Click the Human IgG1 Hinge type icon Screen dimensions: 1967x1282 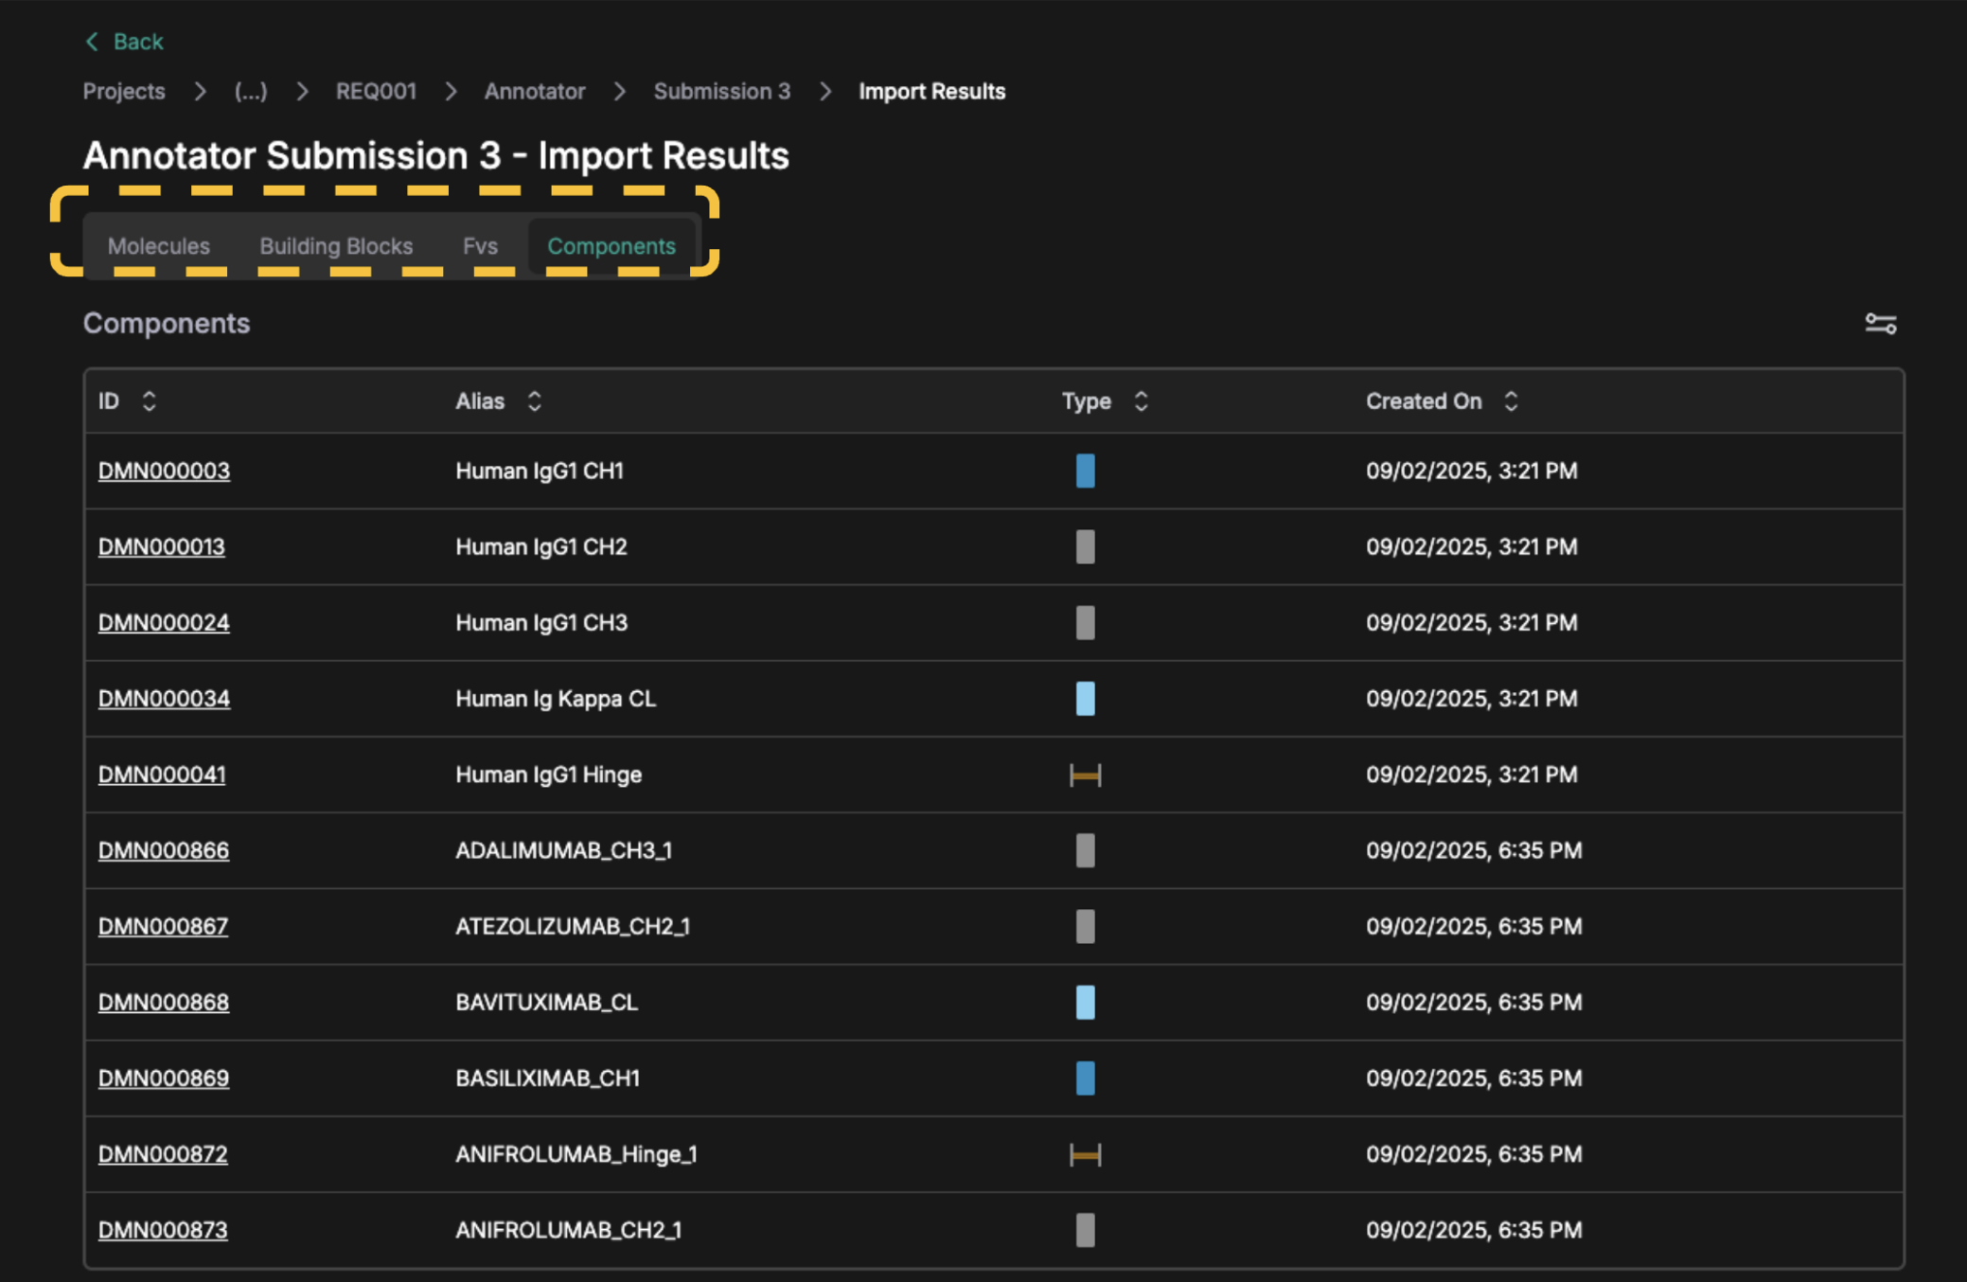(1085, 775)
